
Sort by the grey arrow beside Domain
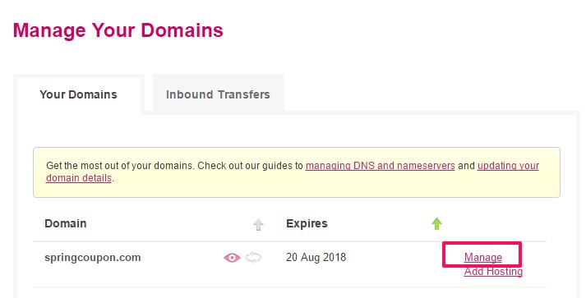[x=258, y=224]
